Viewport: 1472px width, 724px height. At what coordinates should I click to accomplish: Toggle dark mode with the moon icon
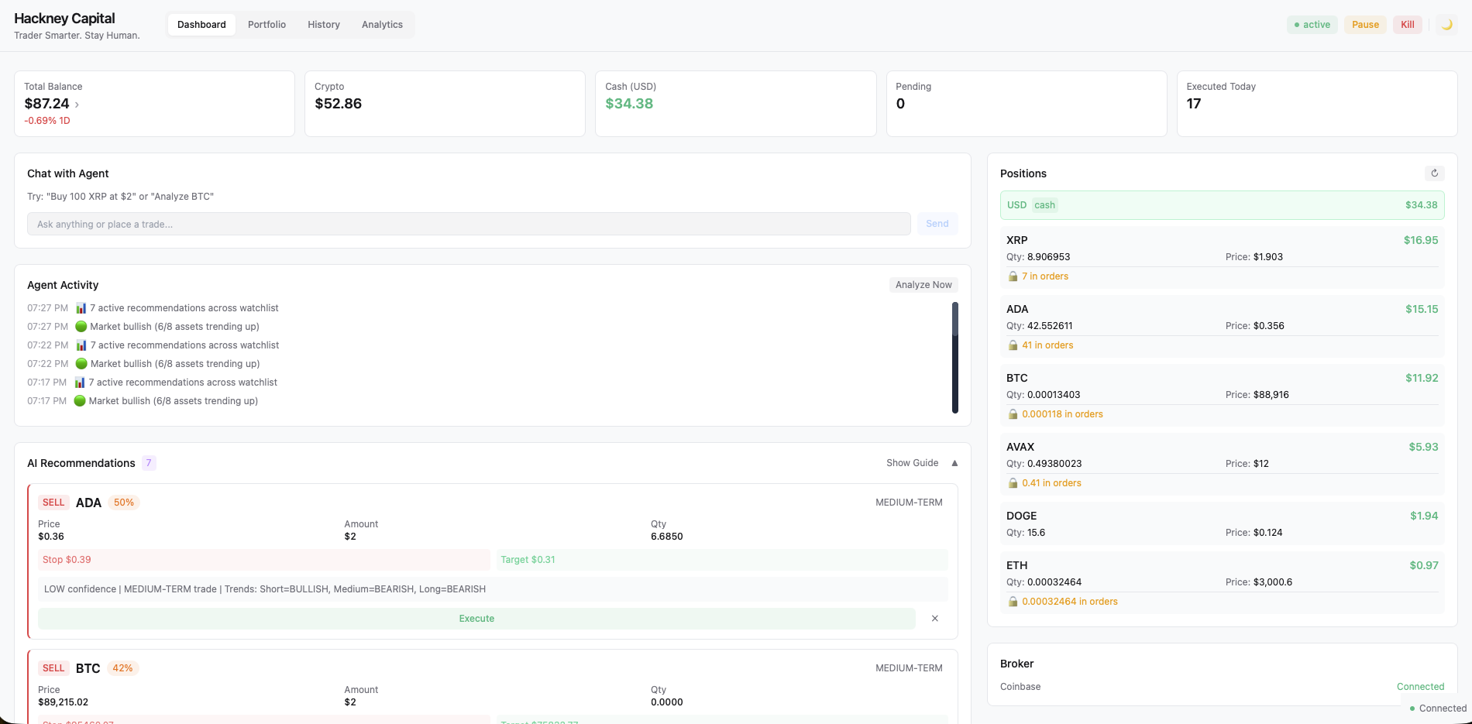[1446, 24]
